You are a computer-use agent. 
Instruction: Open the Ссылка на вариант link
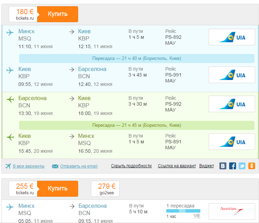click(x=177, y=166)
